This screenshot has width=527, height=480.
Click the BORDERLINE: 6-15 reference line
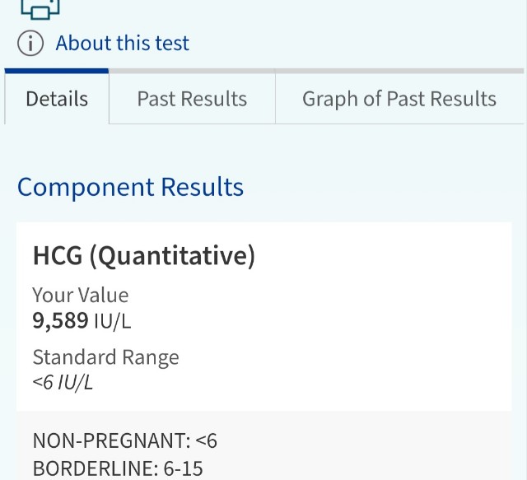coord(118,468)
